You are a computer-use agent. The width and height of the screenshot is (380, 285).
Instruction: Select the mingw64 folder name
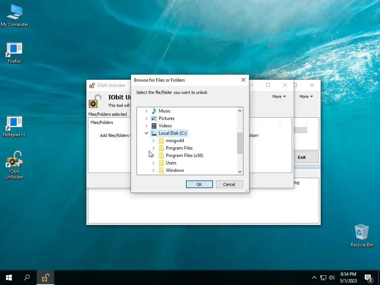click(175, 141)
